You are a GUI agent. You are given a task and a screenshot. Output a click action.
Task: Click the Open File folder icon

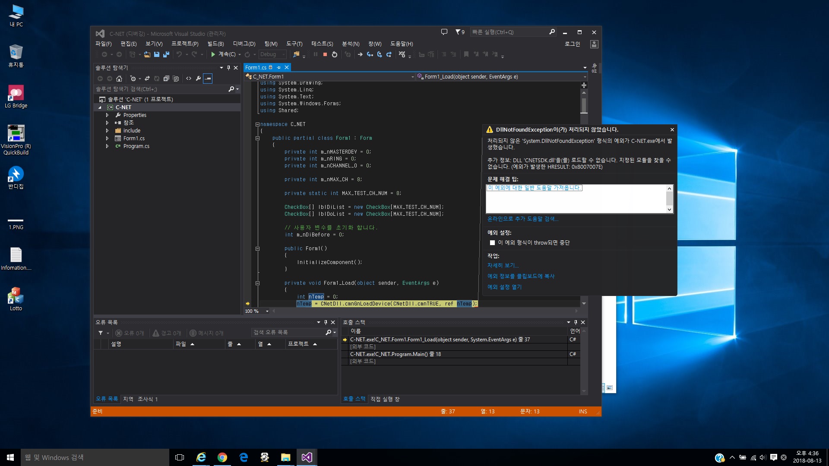[x=147, y=54]
